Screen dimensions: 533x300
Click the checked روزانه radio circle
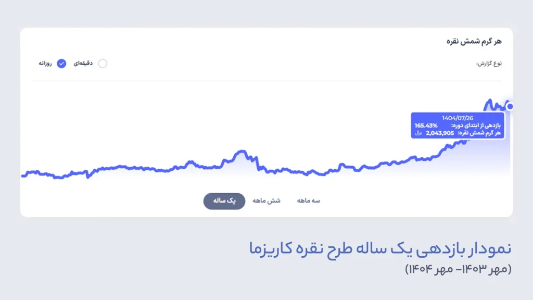tap(61, 64)
